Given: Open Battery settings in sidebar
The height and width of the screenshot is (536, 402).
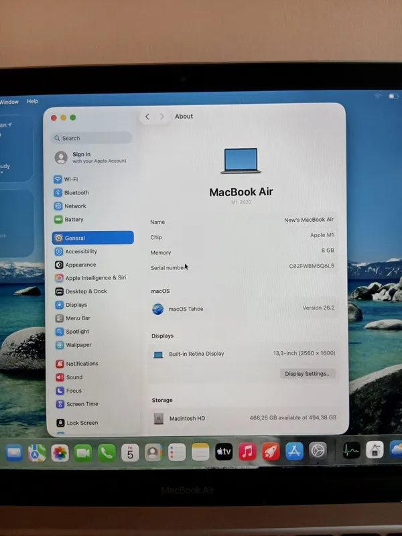Looking at the screenshot, I should tap(69, 219).
